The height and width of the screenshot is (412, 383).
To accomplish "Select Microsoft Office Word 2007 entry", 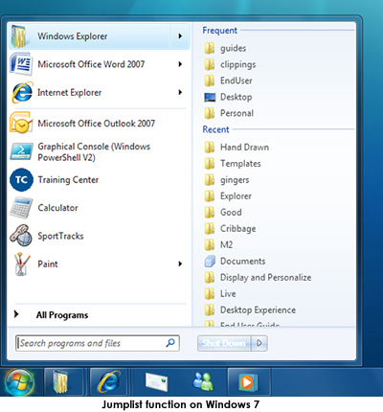I will click(99, 64).
